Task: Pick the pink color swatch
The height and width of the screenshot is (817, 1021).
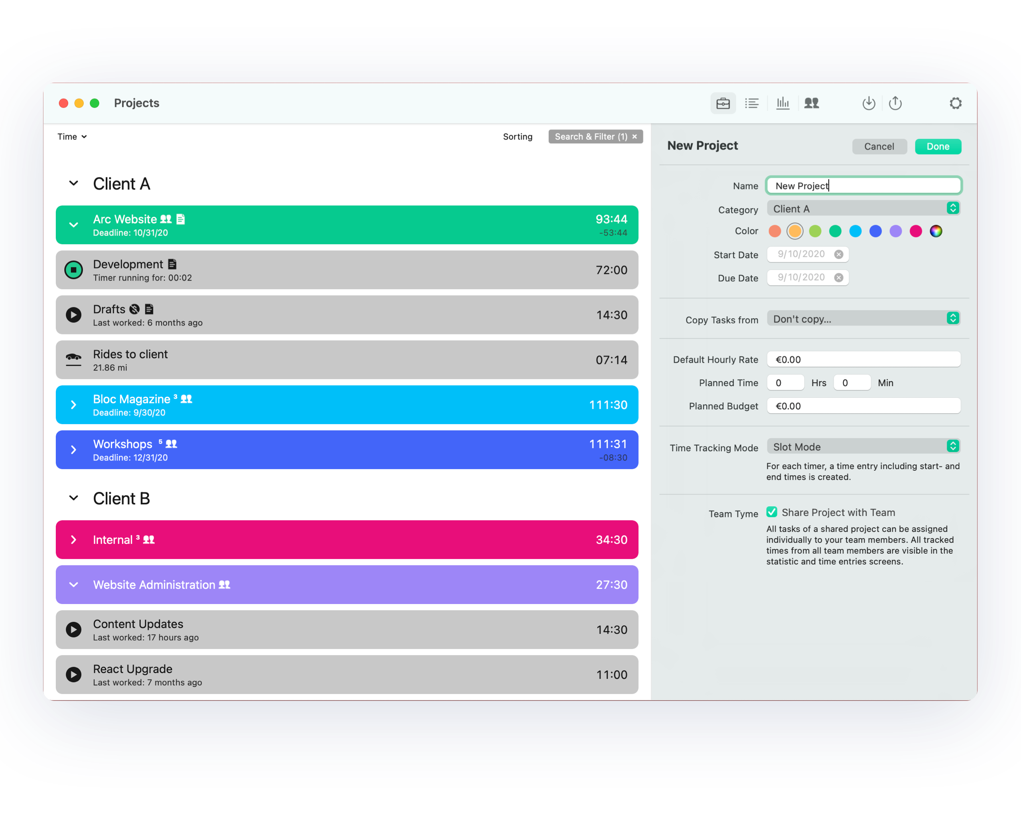Action: pos(916,231)
